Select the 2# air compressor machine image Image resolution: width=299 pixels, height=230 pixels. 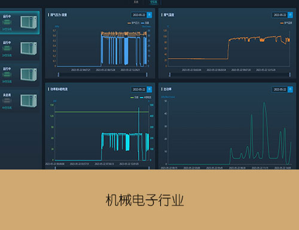(x=29, y=49)
